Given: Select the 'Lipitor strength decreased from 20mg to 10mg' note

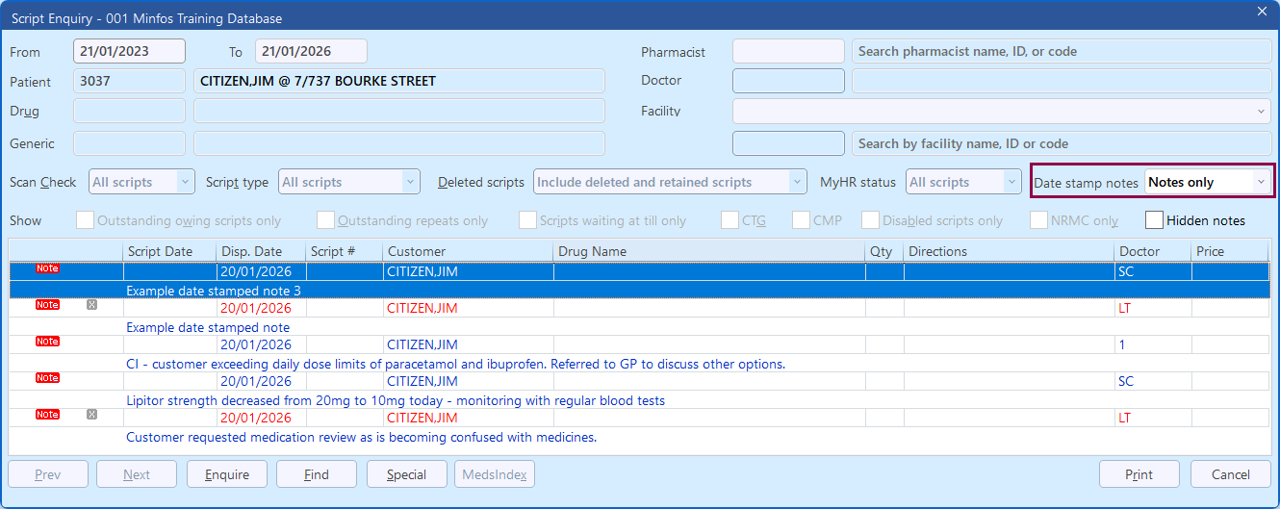Looking at the screenshot, I should (396, 400).
